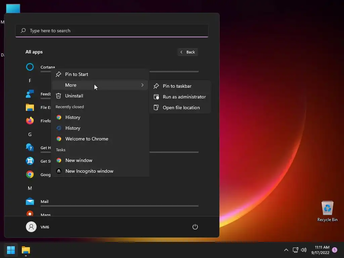Image resolution: width=344 pixels, height=258 pixels.
Task: Select New window task
Action: click(x=100, y=160)
